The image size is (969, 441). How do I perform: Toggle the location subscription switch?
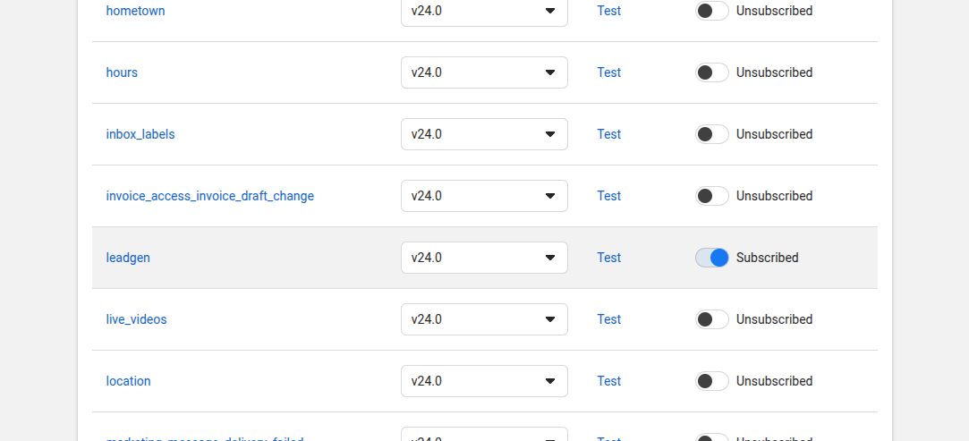[711, 381]
